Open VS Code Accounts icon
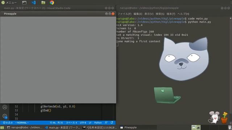 tap(5, 107)
